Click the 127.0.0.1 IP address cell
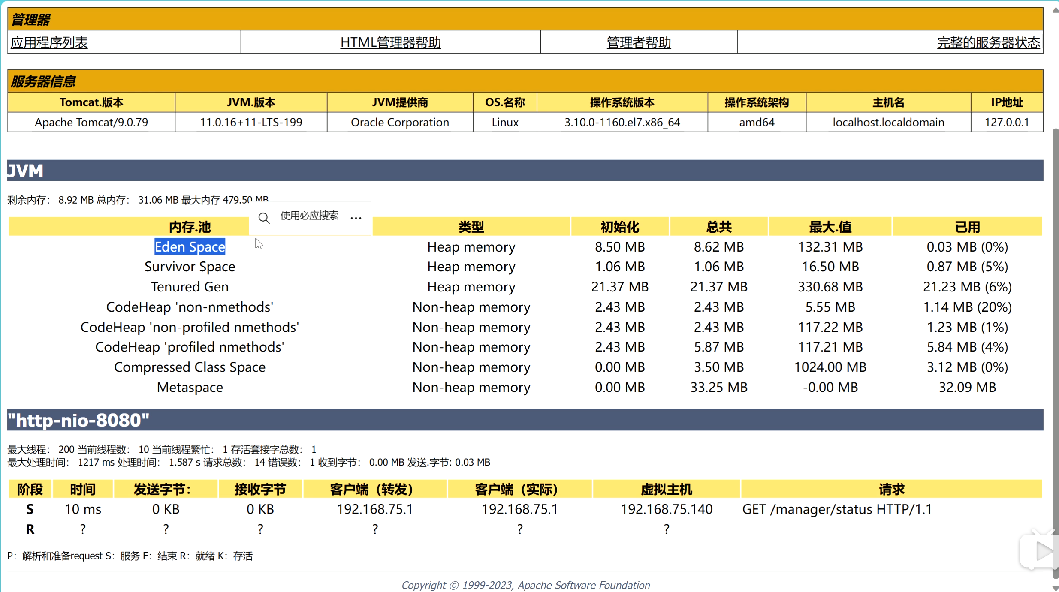 click(x=1007, y=122)
